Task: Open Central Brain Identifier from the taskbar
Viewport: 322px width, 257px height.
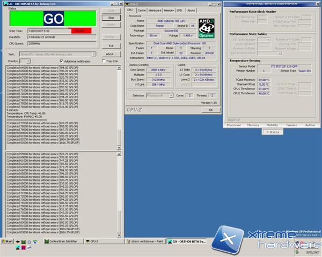Action: click(63, 241)
